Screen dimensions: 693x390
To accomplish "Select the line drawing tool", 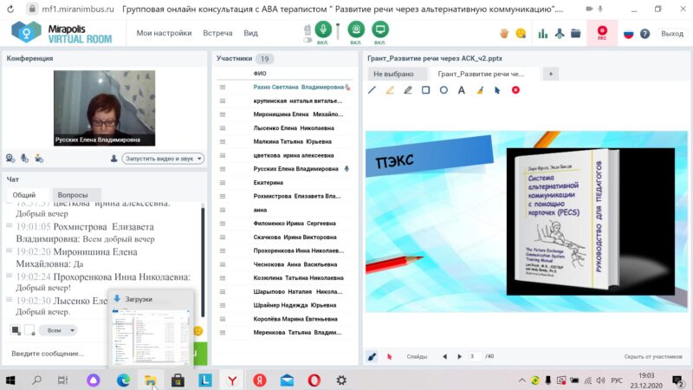I will tap(372, 90).
